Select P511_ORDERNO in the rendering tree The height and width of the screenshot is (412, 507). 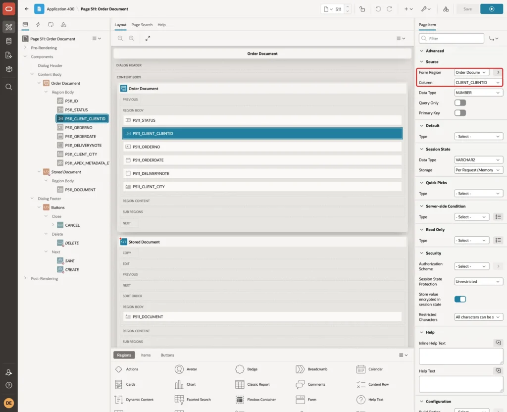click(x=79, y=127)
